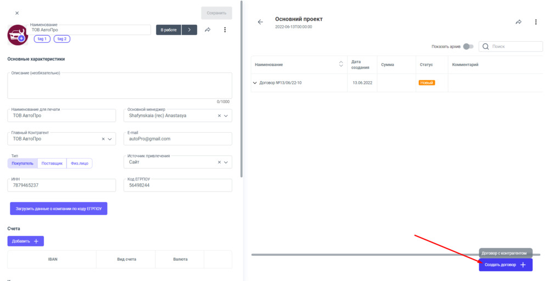
Task: Expand the Договор №13/06/22-10 row
Action: [255, 83]
